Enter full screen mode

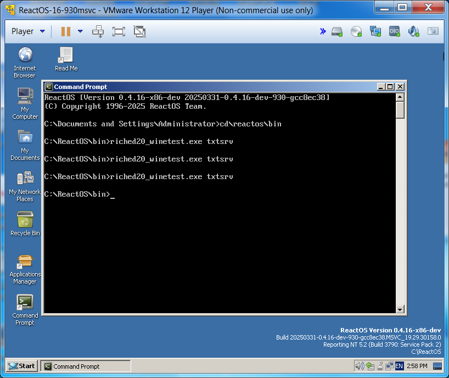click(x=119, y=31)
